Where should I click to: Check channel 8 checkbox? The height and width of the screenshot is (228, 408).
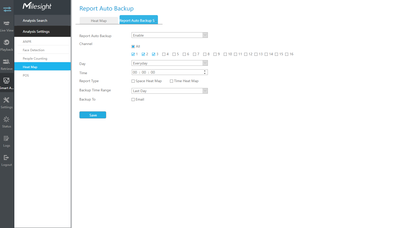205,54
